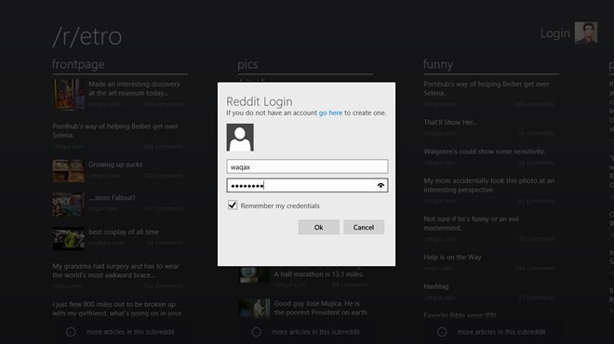This screenshot has width=614, height=344.
Task: Open the funny section header
Action: click(438, 64)
